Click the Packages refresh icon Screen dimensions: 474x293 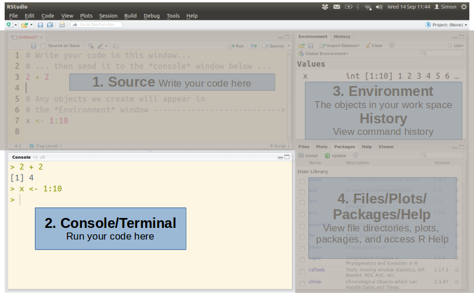(x=355, y=155)
